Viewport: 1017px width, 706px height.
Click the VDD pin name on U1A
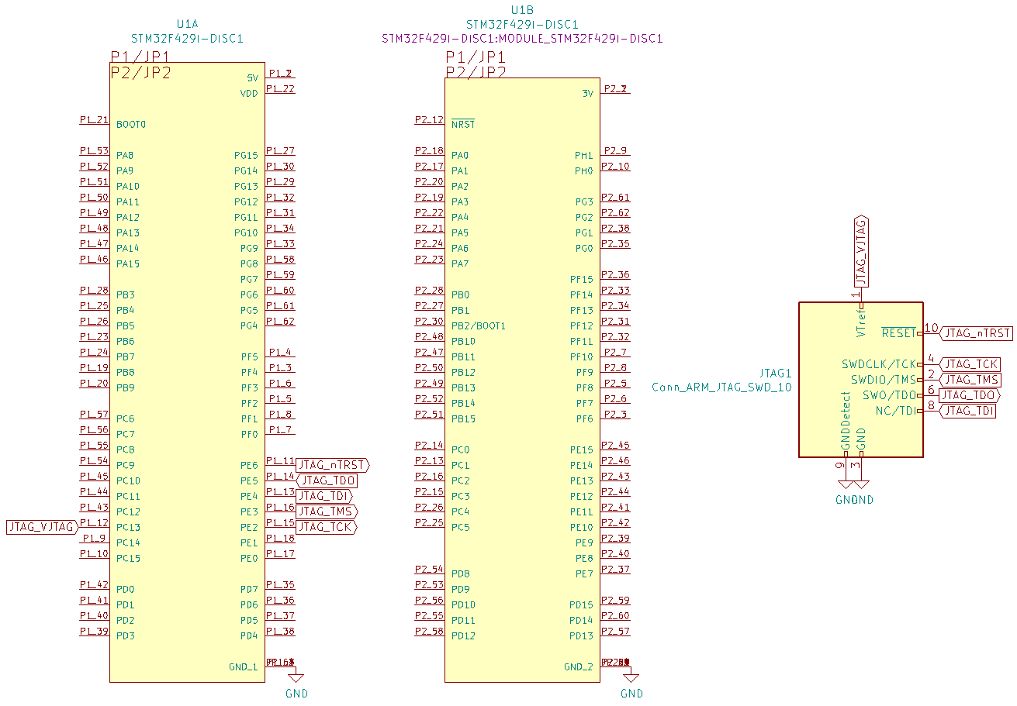pyautogui.click(x=249, y=93)
